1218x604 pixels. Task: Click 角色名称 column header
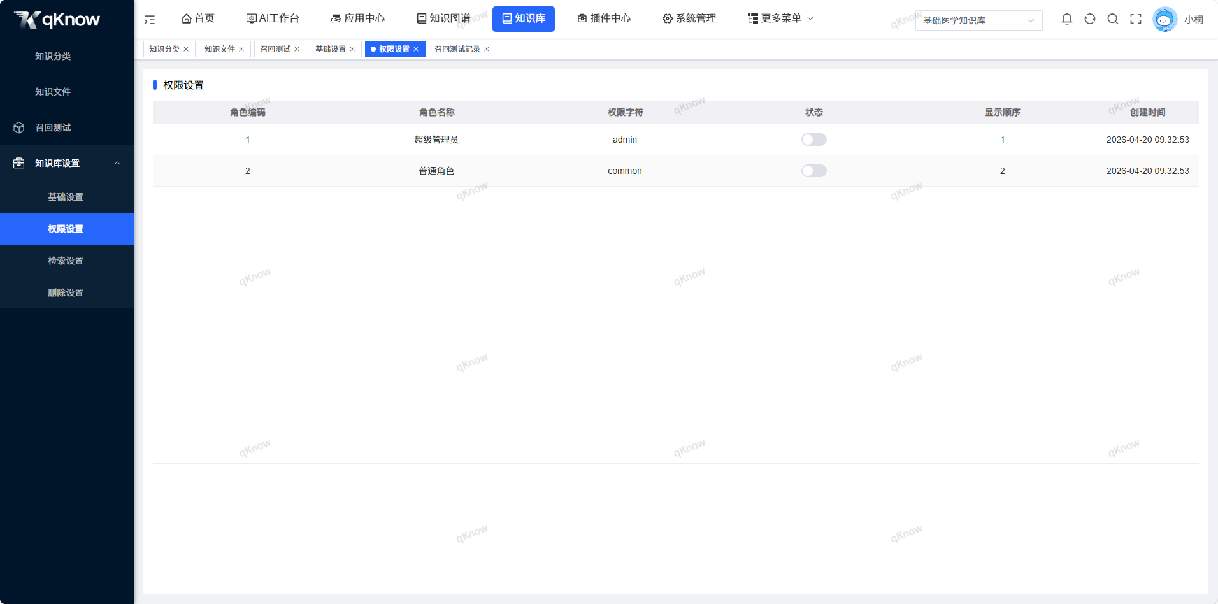(436, 112)
